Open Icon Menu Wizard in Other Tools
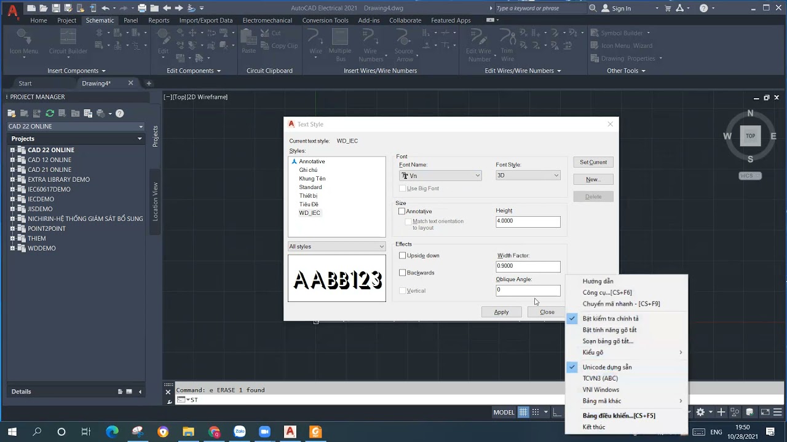 click(621, 45)
